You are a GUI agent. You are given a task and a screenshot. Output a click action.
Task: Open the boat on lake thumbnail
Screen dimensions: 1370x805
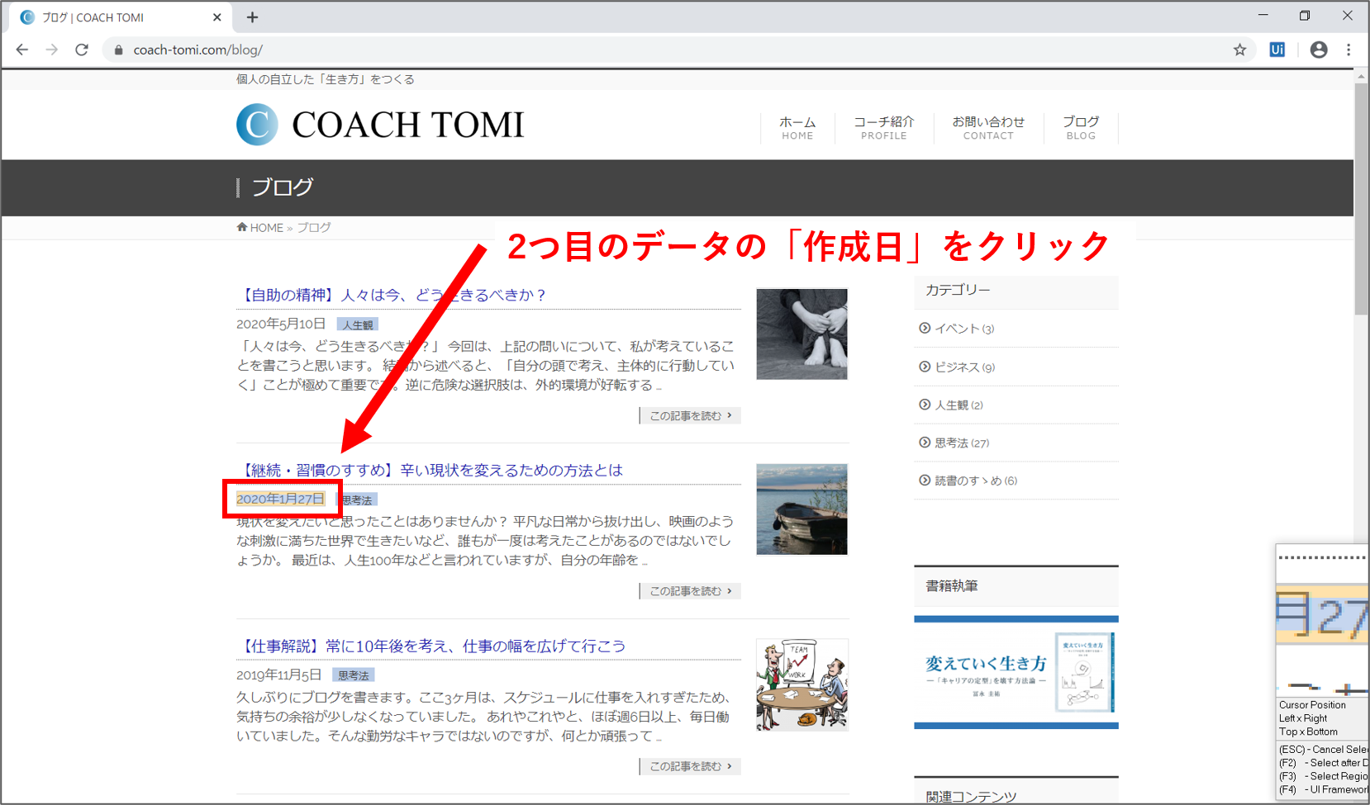click(802, 509)
